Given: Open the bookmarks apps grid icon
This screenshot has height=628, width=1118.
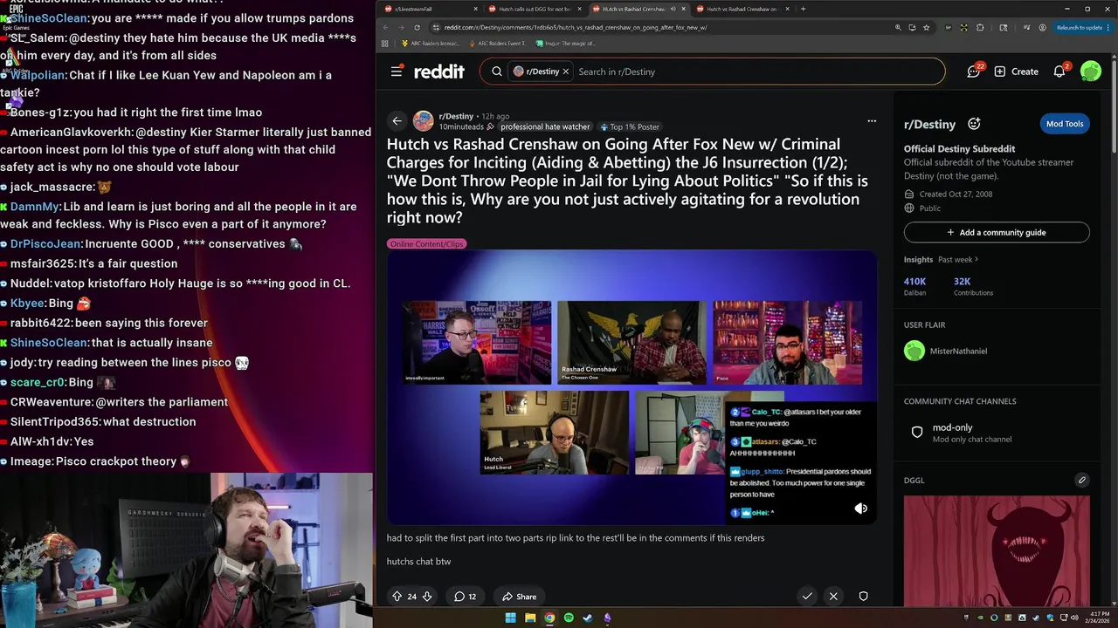Looking at the screenshot, I should coord(384,43).
